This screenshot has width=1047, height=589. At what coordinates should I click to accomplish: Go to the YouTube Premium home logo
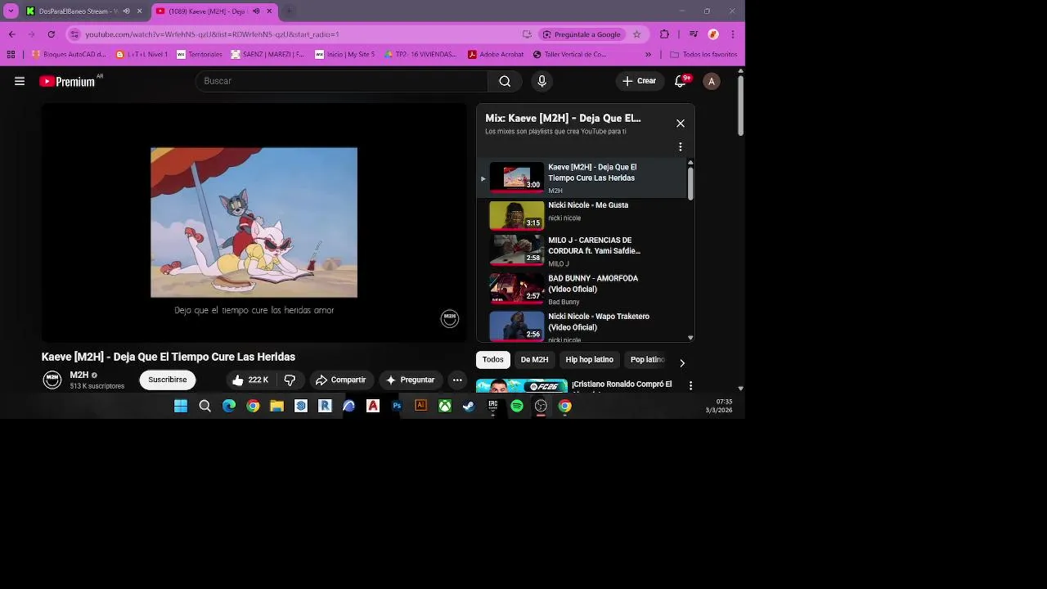tap(68, 81)
